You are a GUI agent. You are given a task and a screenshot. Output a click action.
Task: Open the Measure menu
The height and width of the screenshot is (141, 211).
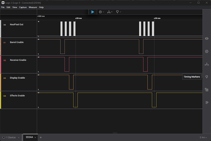32,7
